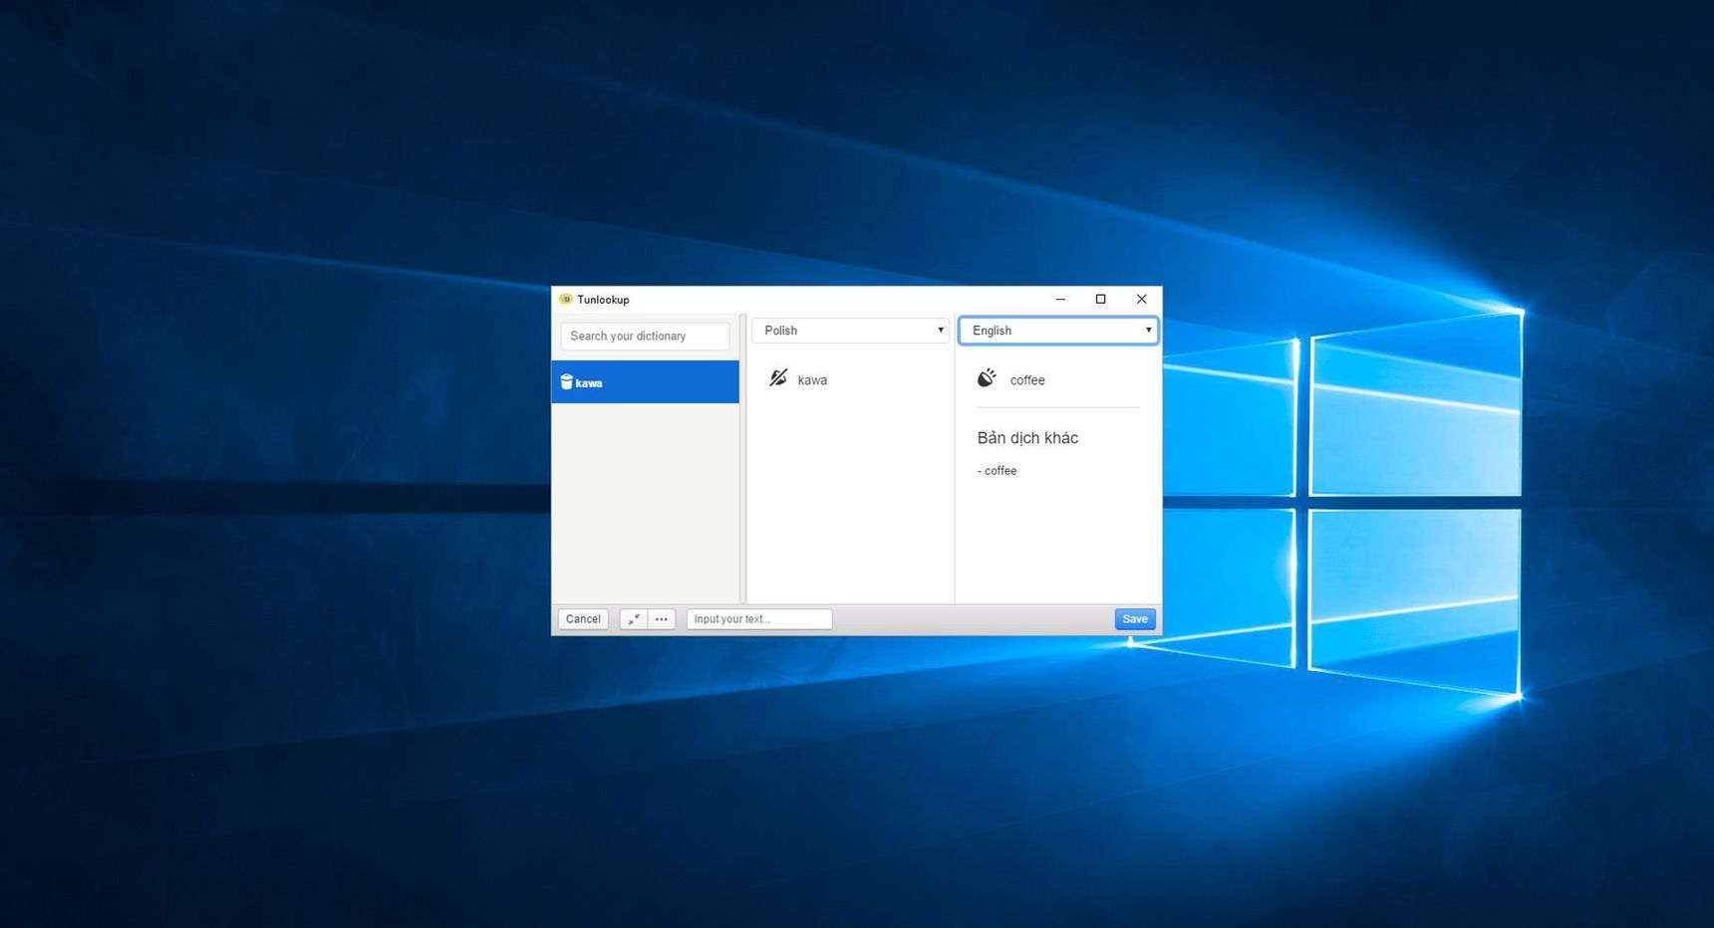Click the trash icon beside kawa entry

pos(566,382)
